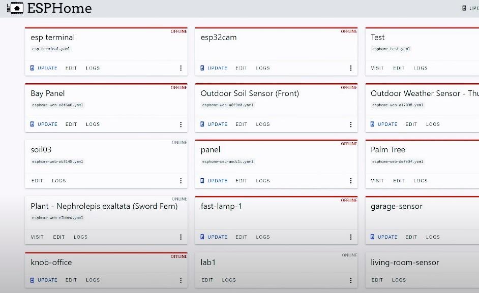View knob-office logs
The image size is (479, 293).
93,280
